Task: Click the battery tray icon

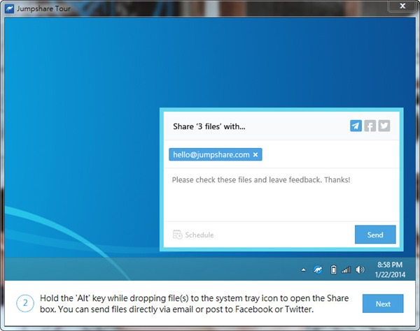Action: [333, 270]
